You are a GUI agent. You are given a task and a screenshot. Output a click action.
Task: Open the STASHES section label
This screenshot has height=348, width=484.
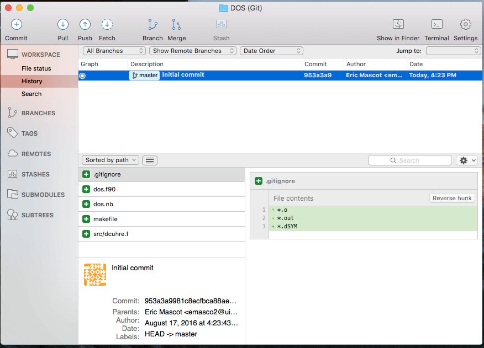(x=35, y=174)
